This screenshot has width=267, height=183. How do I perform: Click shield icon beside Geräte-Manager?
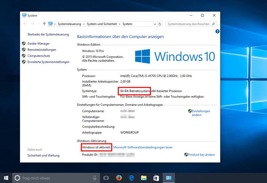pos(24,43)
